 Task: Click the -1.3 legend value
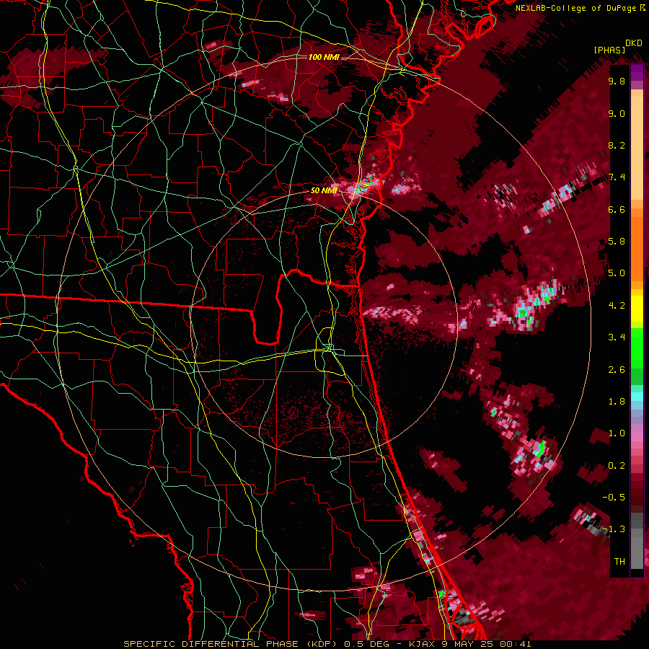[614, 529]
